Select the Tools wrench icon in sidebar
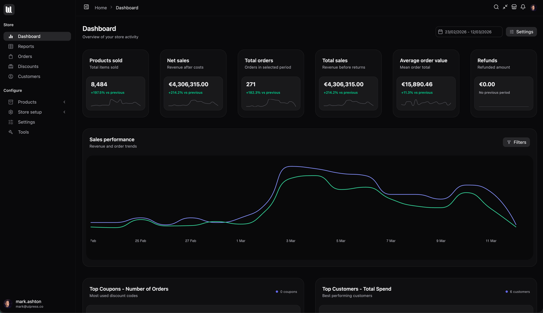Screen dimensions: 543x313 coord(11,132)
